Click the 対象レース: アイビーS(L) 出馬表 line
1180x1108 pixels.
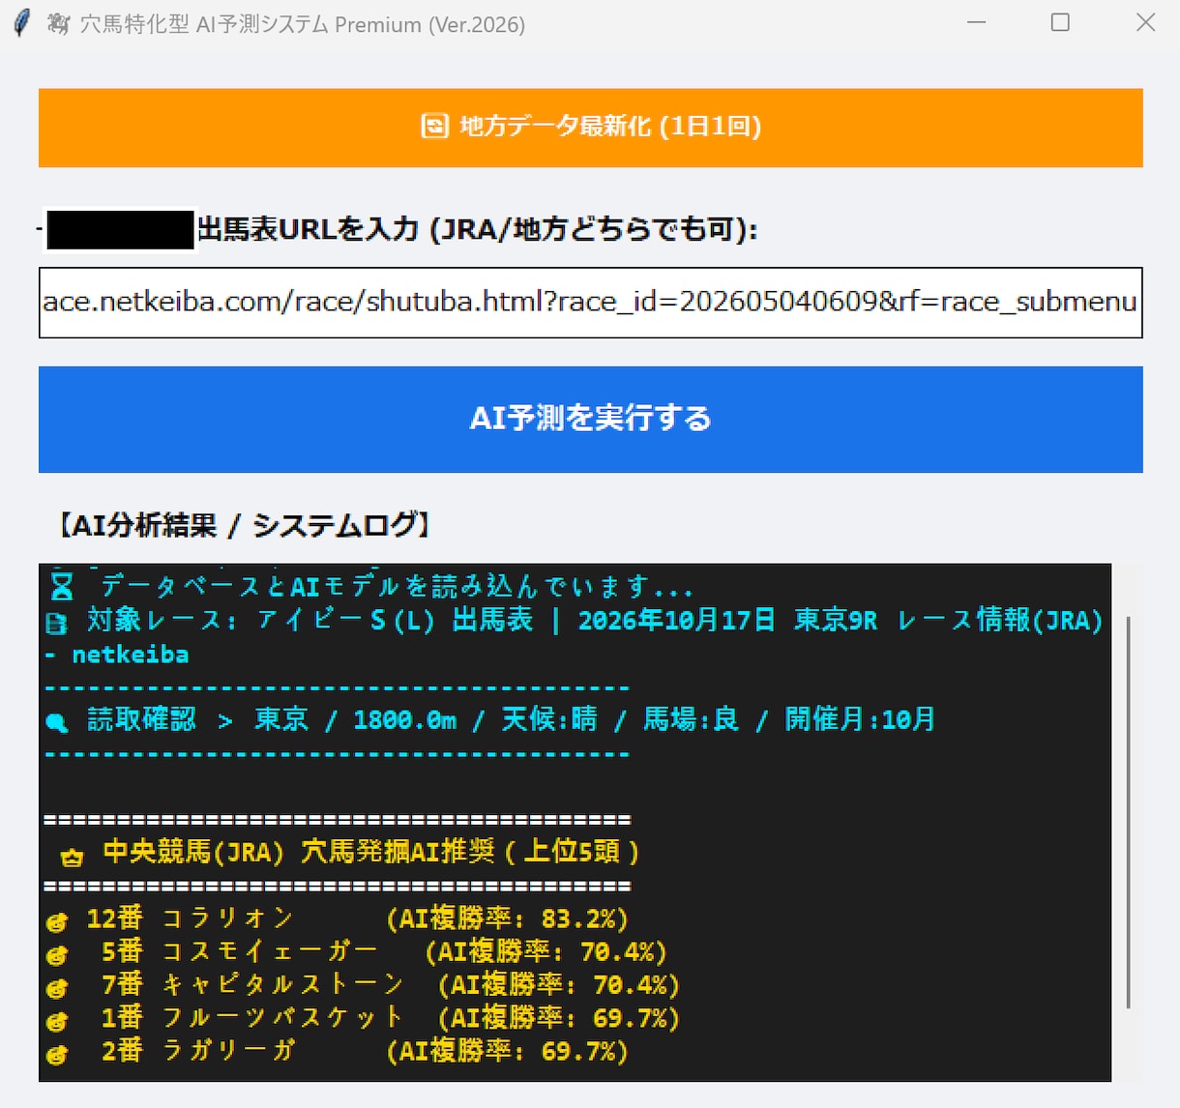pyautogui.click(x=575, y=621)
